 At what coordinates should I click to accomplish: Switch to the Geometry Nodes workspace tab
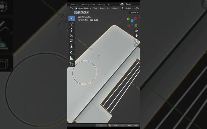pos(88,4)
